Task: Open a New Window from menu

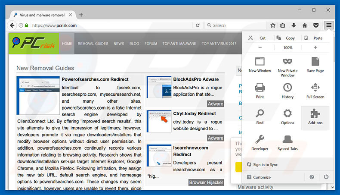Action: point(260,65)
